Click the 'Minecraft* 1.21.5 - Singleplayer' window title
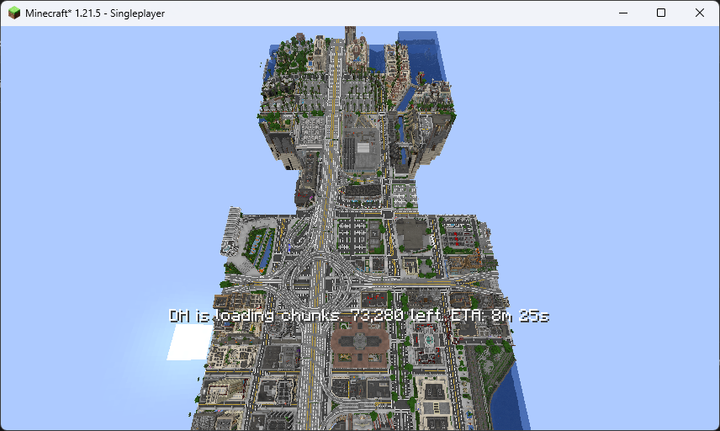720x431 pixels. coord(95,13)
